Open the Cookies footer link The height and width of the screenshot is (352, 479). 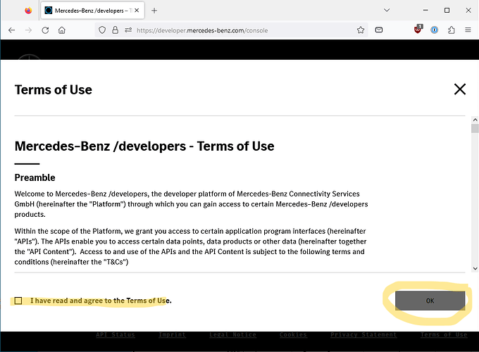tap(293, 334)
